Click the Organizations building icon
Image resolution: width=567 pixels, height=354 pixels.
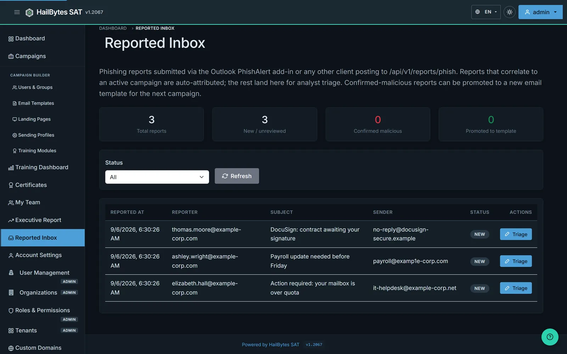pyautogui.click(x=11, y=293)
